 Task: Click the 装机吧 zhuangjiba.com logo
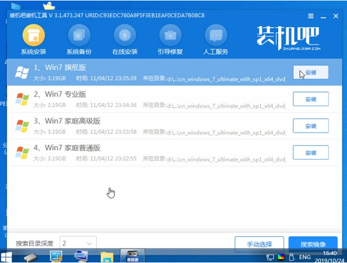pyautogui.click(x=288, y=38)
